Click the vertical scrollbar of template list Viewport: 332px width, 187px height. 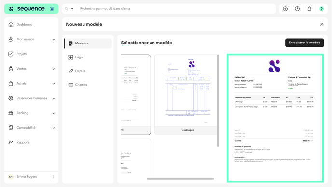click(218, 101)
